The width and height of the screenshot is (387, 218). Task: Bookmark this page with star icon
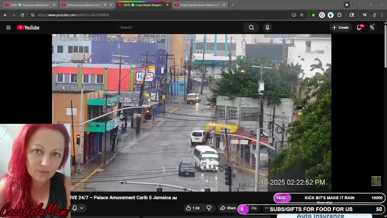click(302, 15)
